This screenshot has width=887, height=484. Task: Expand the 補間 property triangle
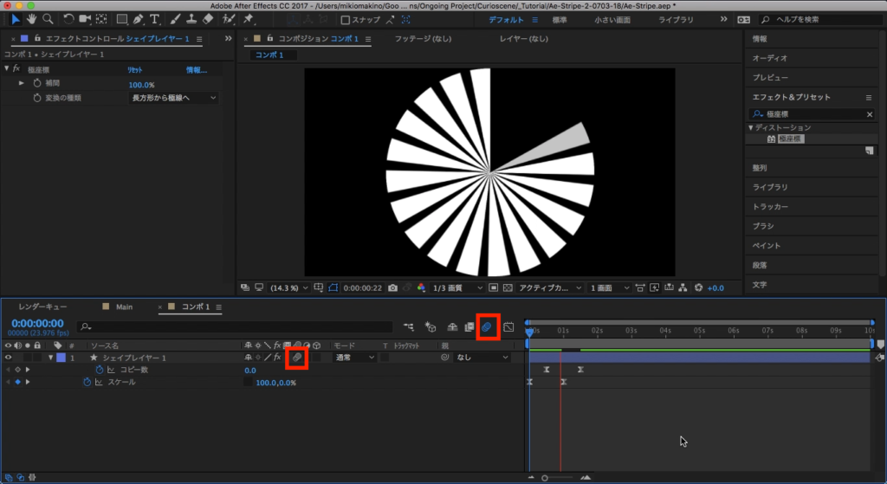point(22,84)
